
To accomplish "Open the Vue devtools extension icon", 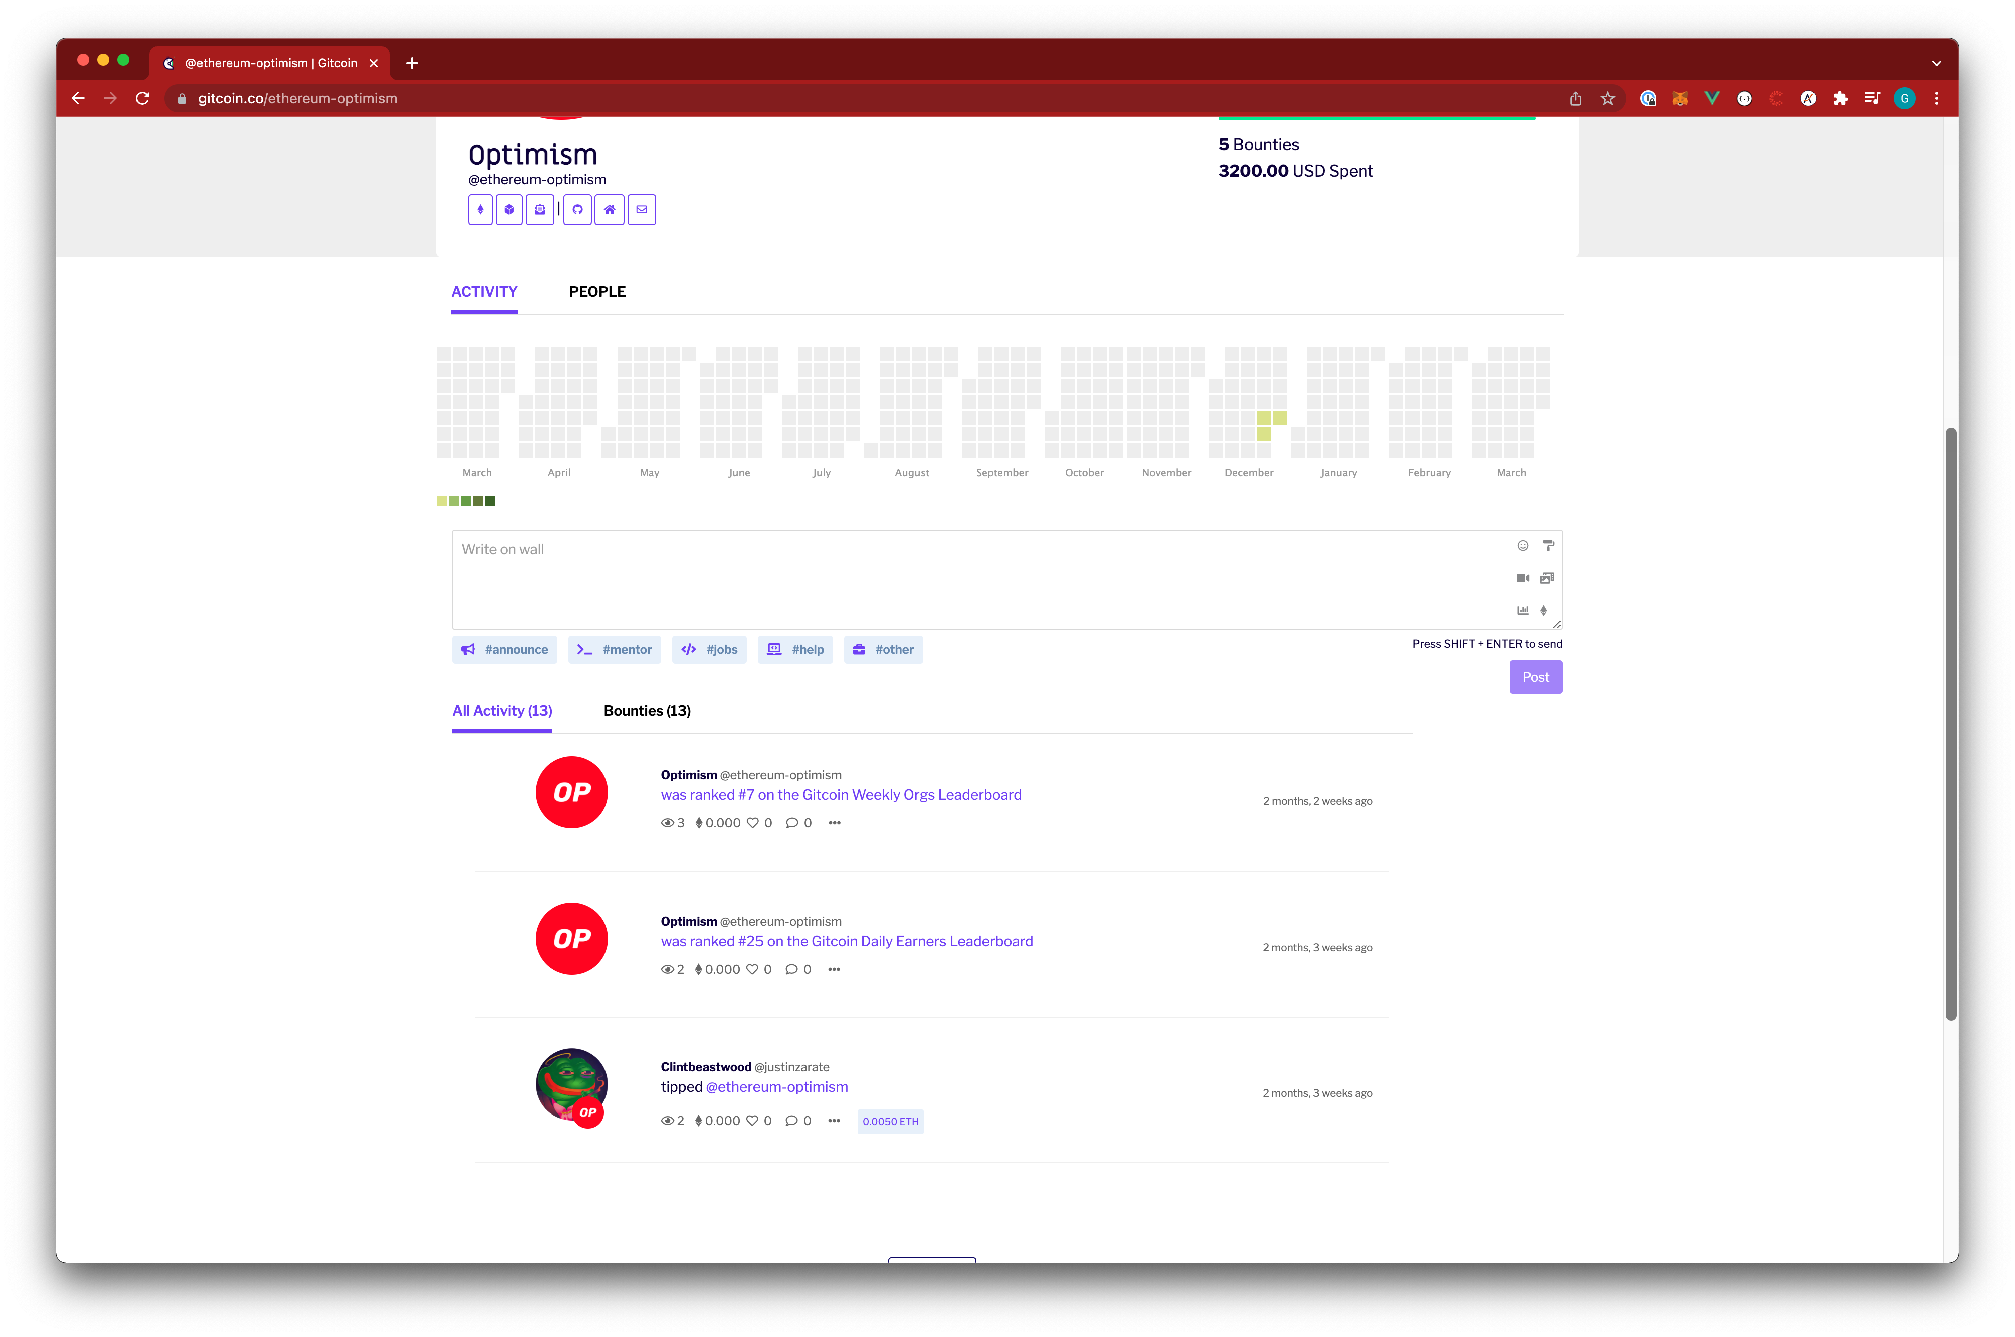I will 1712,99.
